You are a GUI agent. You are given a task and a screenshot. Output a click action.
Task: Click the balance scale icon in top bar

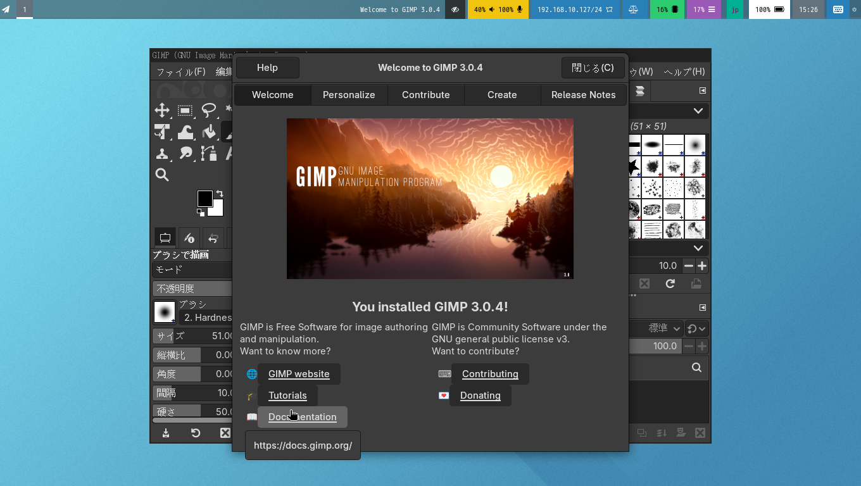click(x=633, y=9)
